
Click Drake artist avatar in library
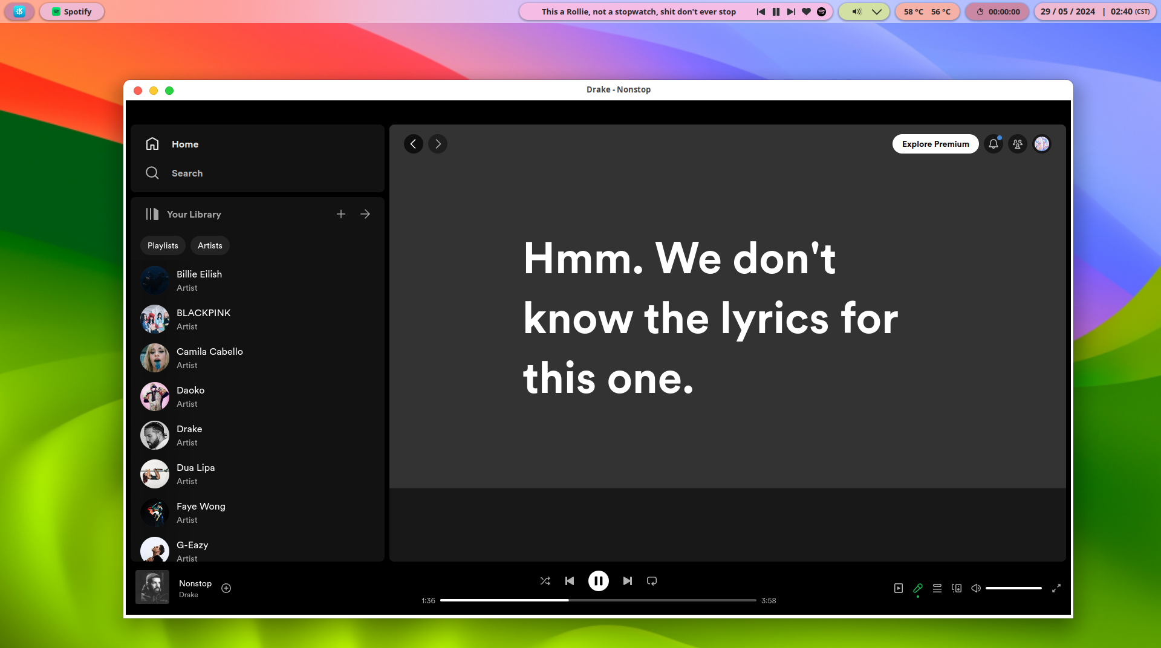click(x=155, y=435)
